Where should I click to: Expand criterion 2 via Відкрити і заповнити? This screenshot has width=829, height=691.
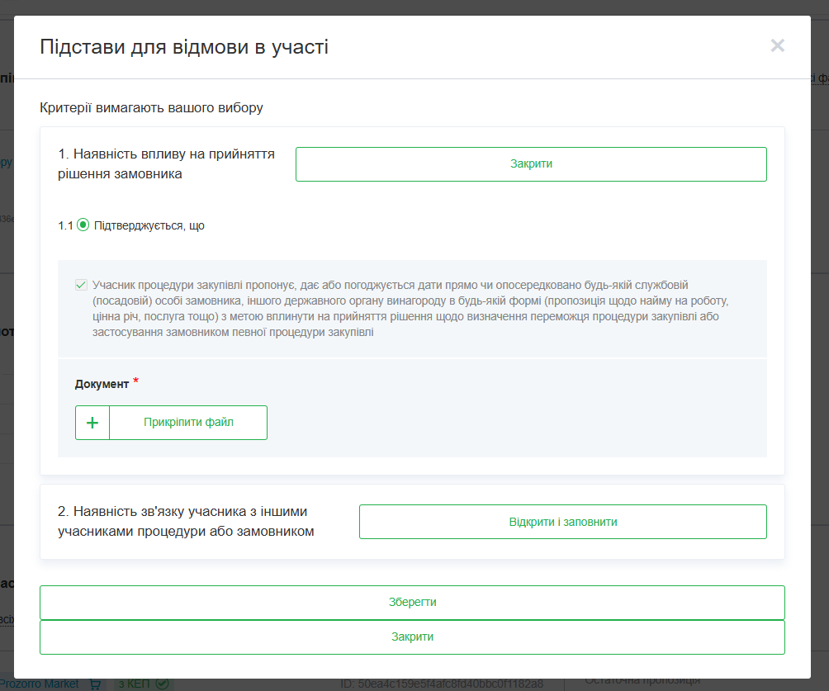(x=562, y=522)
